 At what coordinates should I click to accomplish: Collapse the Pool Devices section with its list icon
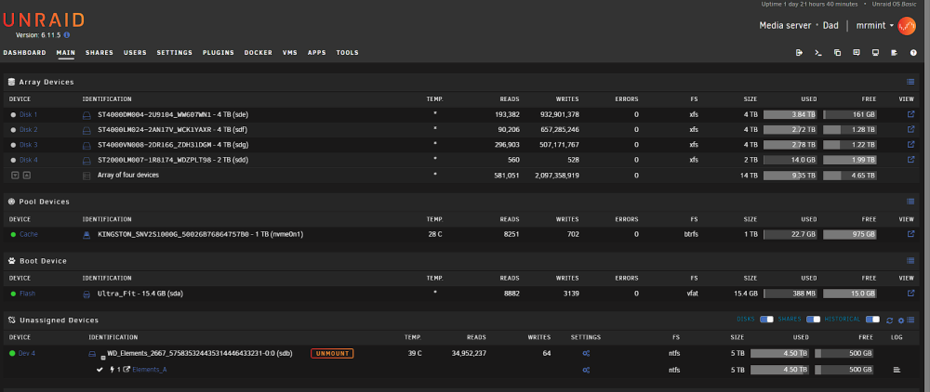click(910, 202)
